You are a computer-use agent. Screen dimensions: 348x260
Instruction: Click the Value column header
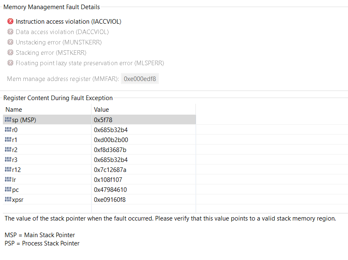click(x=101, y=110)
